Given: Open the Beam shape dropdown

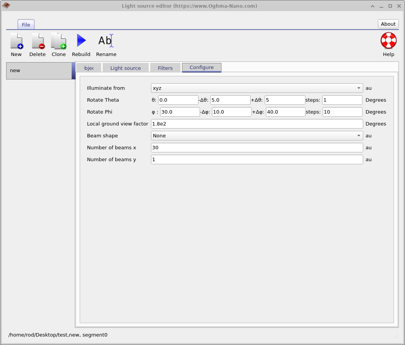Looking at the screenshot, I should click(256, 135).
